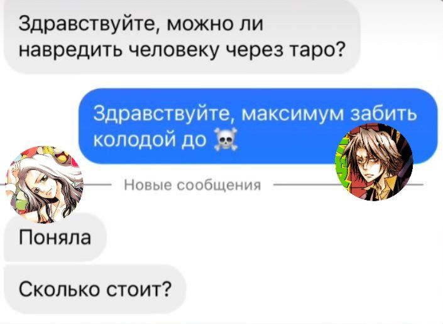443x324 pixels.
Task: Tap the 'Сколько стоит?' message bubble
Action: click(96, 289)
